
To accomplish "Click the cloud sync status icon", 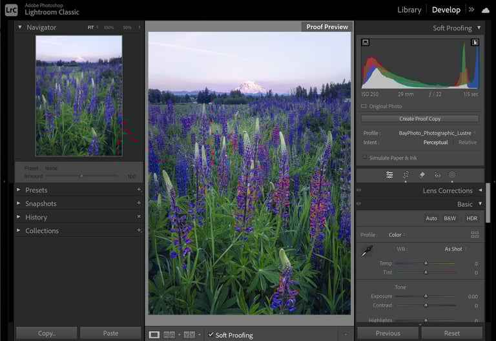I will (485, 10).
